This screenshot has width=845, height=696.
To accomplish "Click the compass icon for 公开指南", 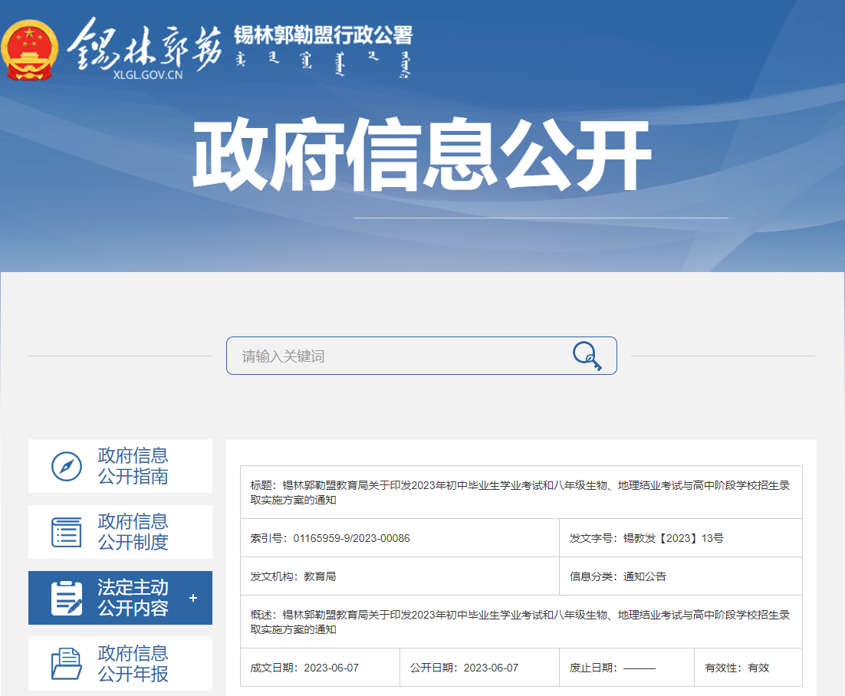I will click(x=67, y=466).
